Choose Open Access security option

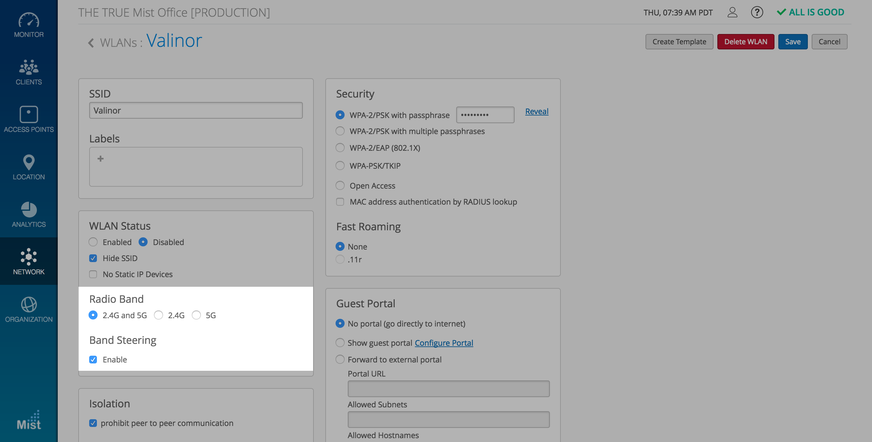click(x=340, y=185)
